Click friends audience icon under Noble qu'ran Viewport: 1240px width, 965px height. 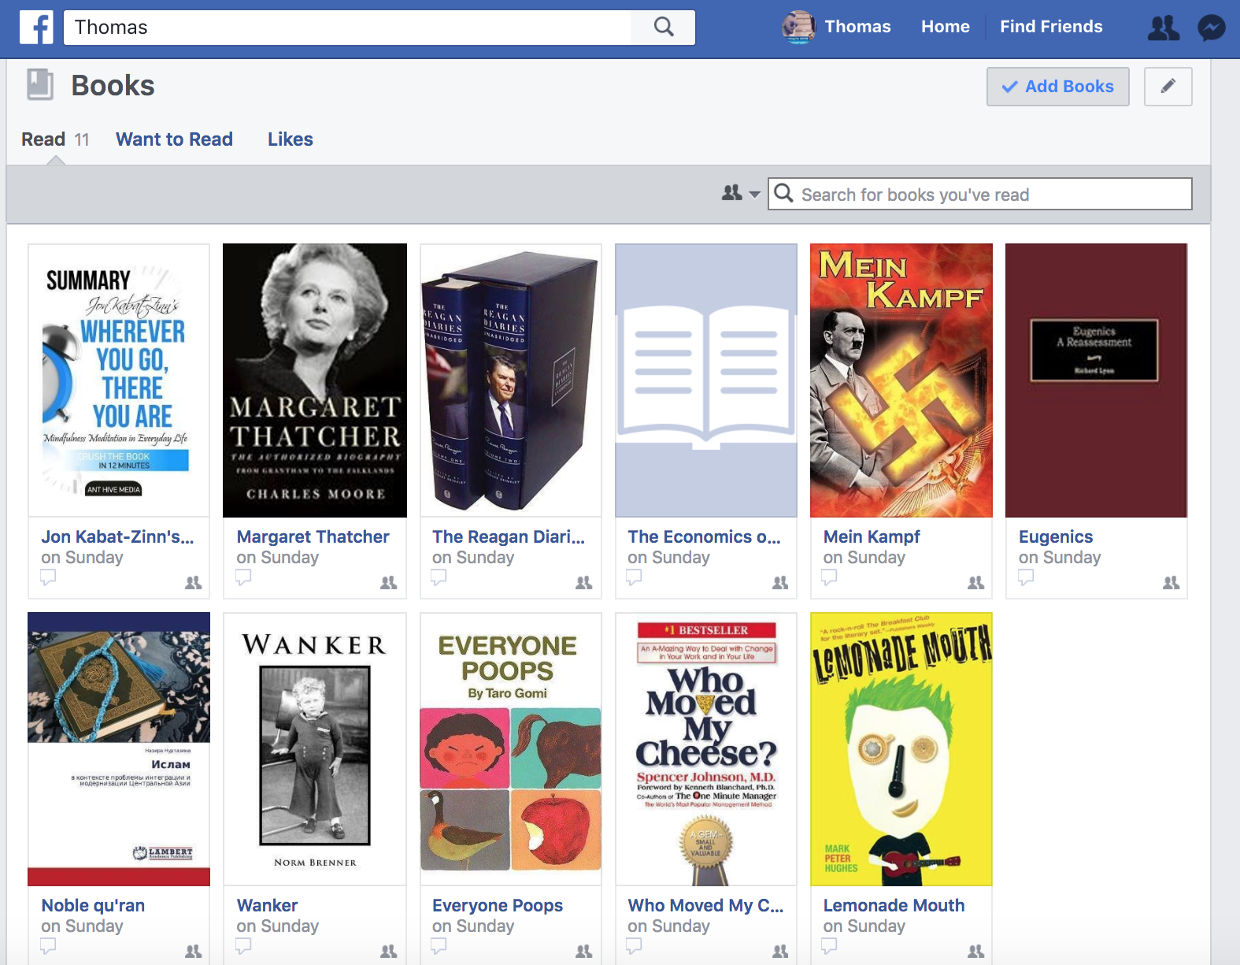tap(193, 952)
